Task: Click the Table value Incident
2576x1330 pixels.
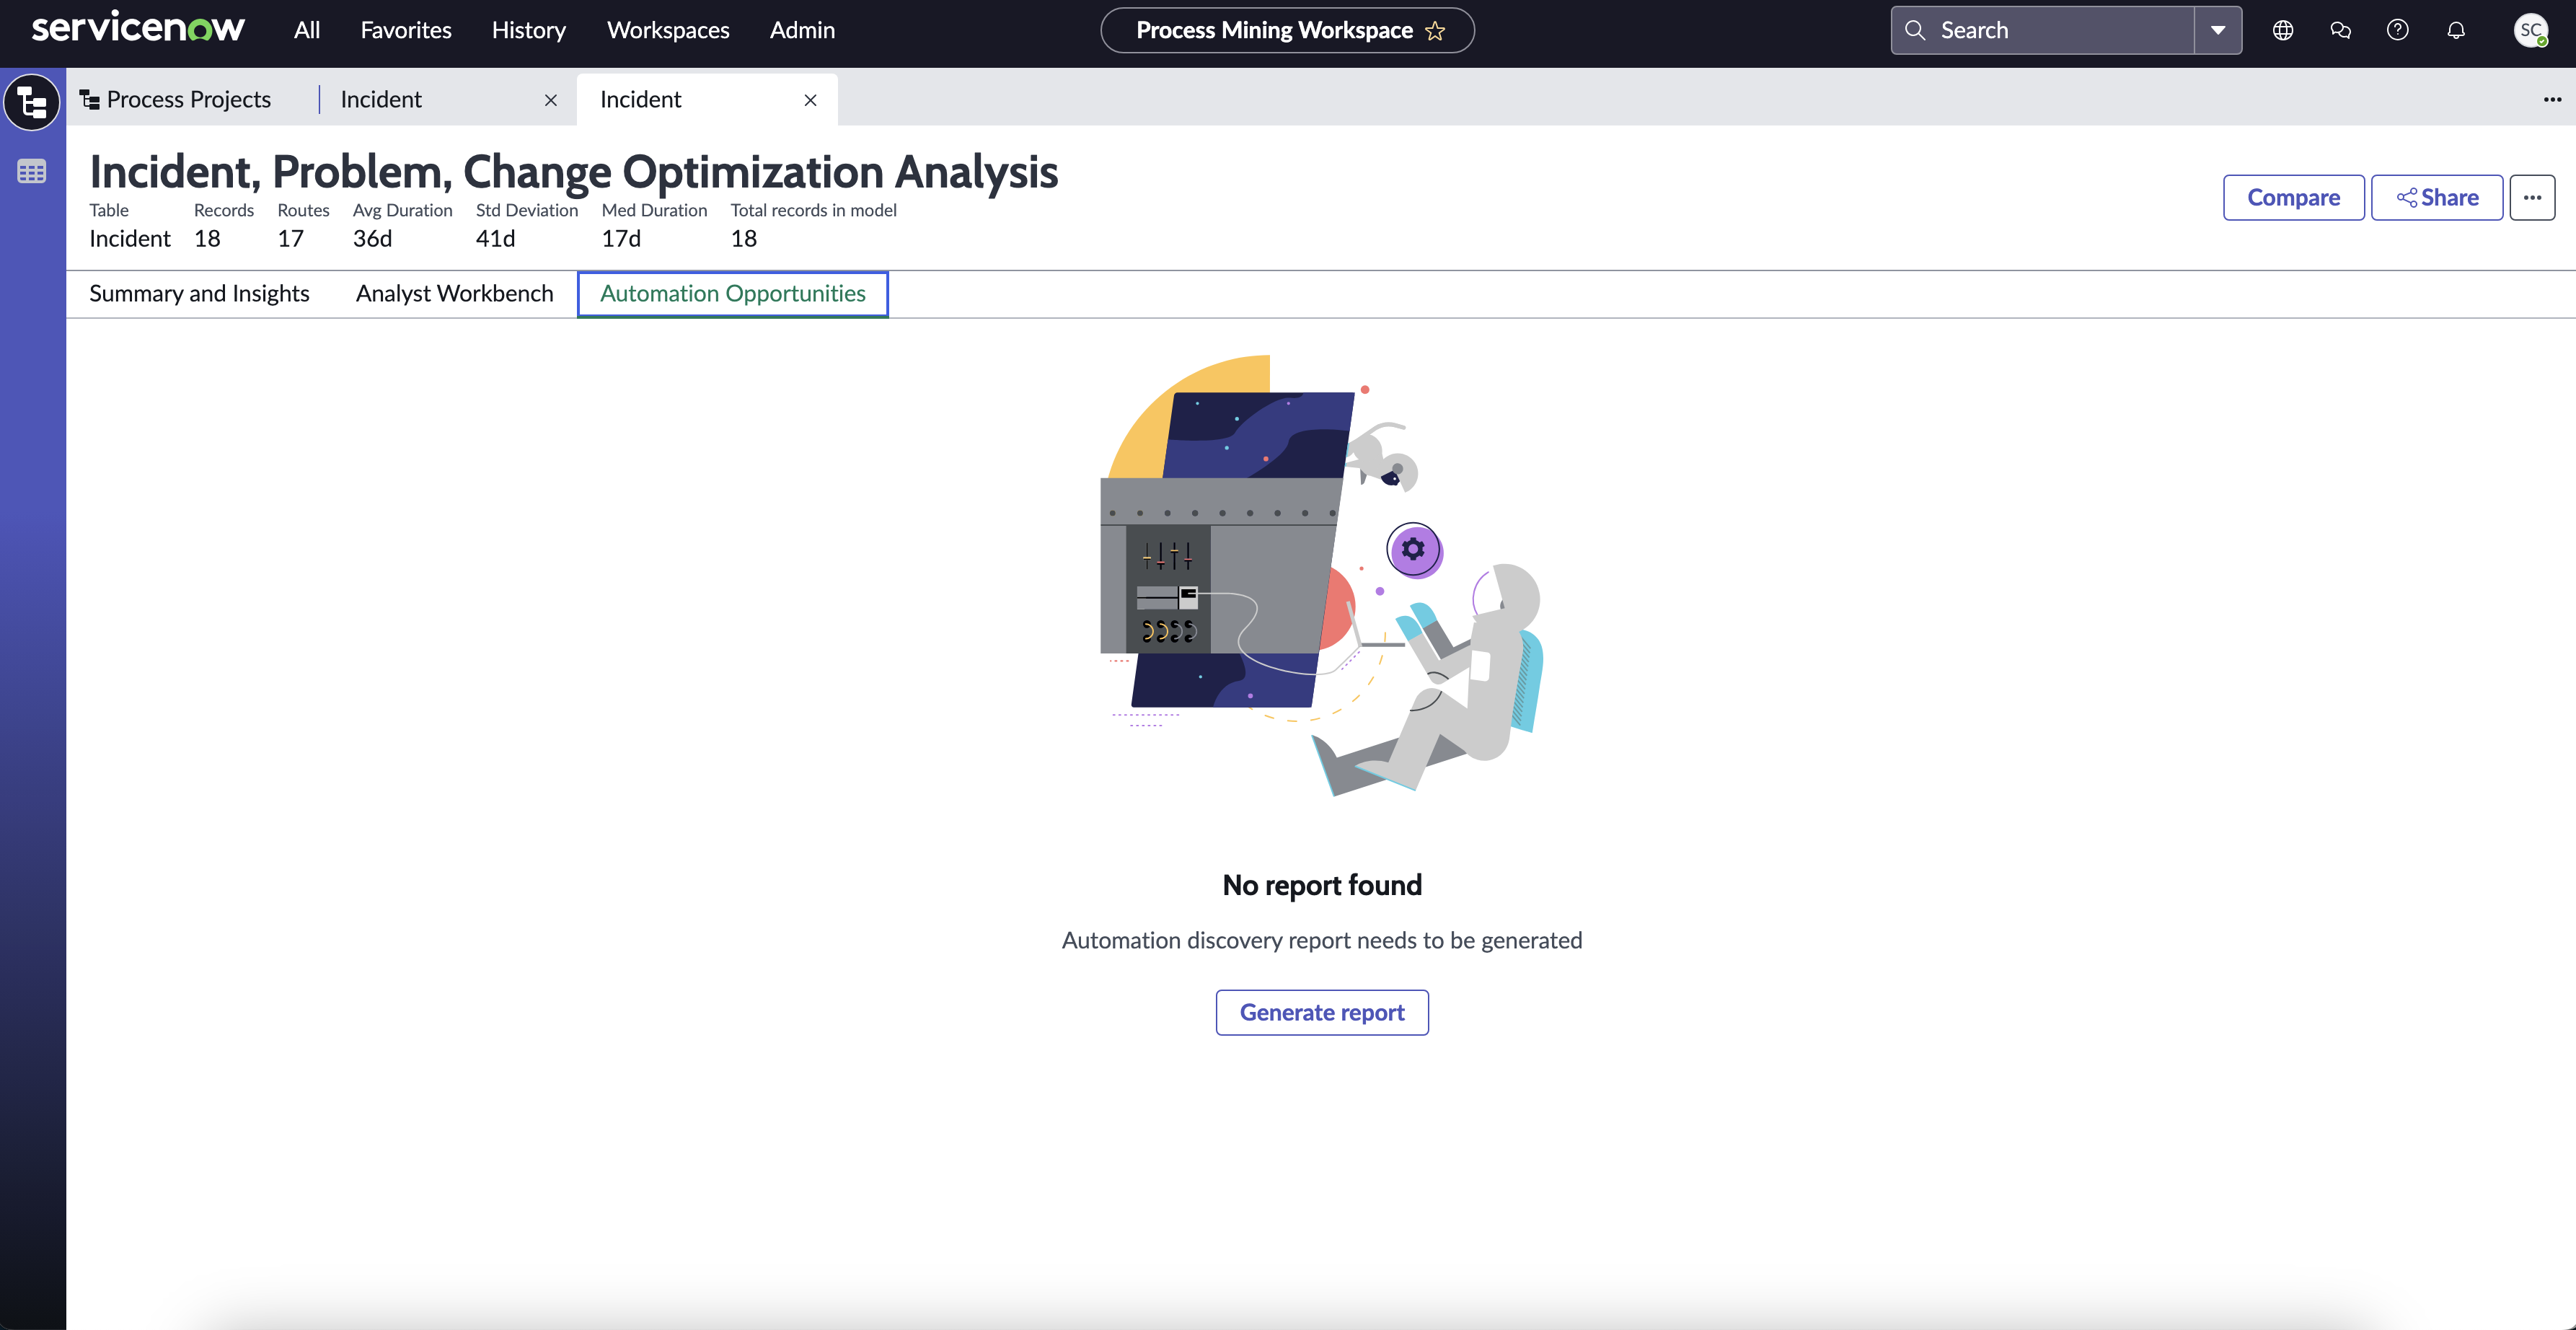Action: click(130, 238)
